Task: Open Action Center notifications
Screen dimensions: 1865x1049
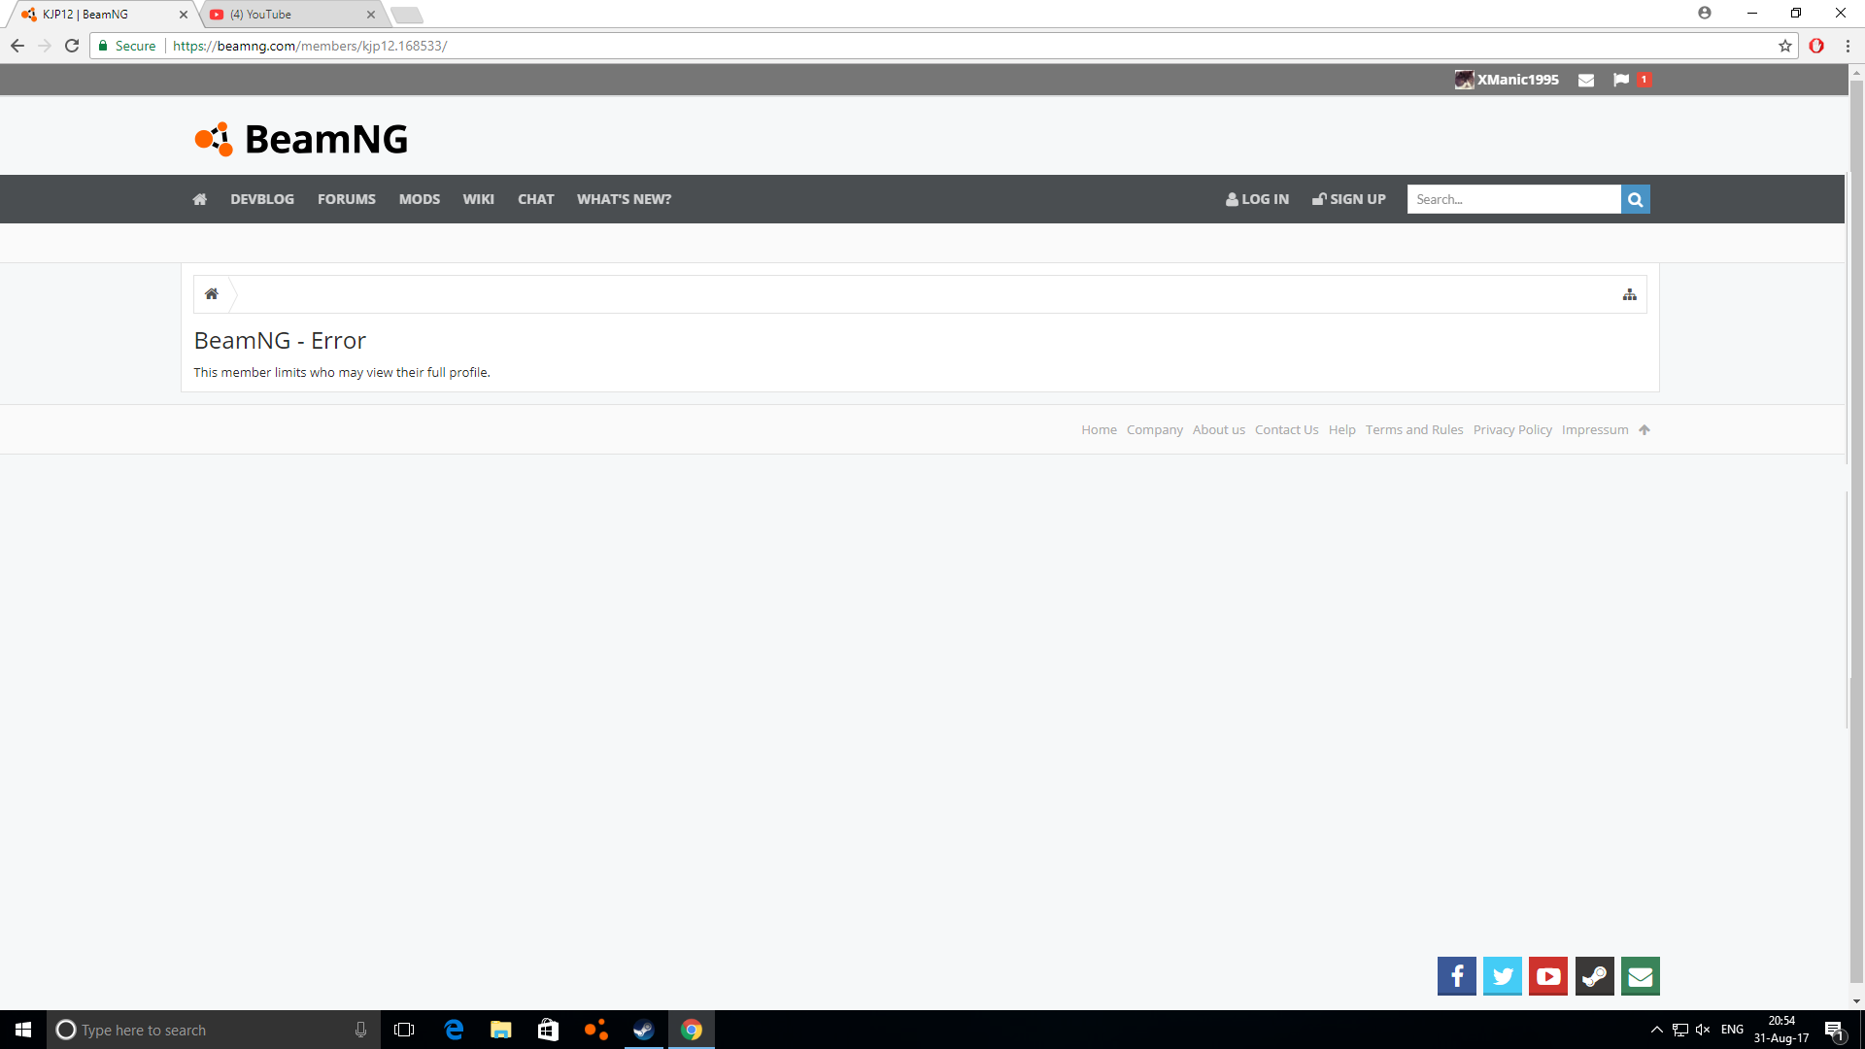Action: [1834, 1030]
